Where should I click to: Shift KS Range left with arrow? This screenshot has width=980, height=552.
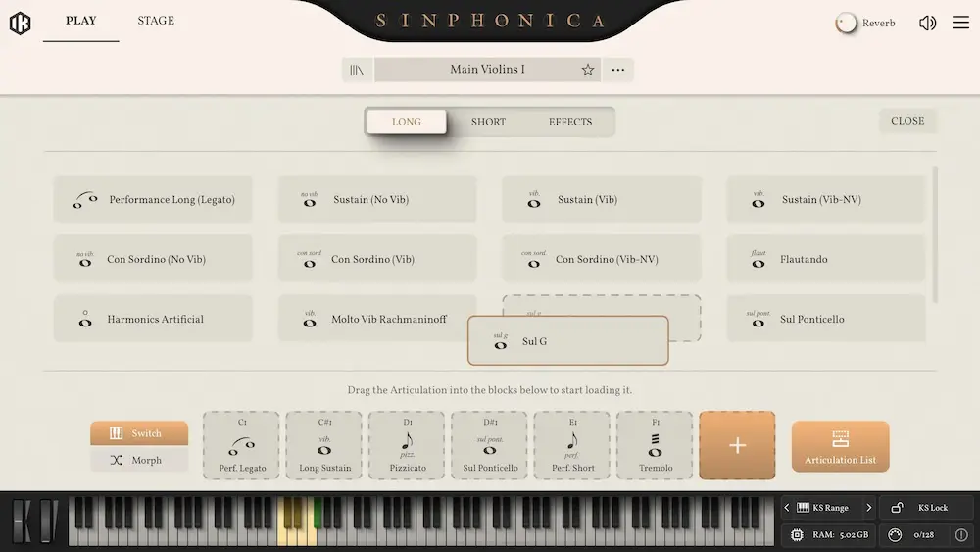787,508
